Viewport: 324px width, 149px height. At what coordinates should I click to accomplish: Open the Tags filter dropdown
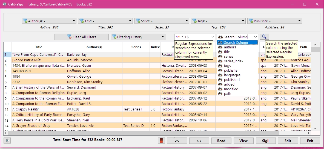click(218, 21)
